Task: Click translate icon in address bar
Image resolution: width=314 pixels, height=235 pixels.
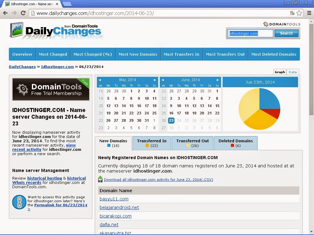Action: click(x=292, y=13)
